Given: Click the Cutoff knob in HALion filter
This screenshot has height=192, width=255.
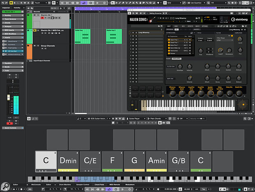Looking at the screenshot, I should click(220, 50).
